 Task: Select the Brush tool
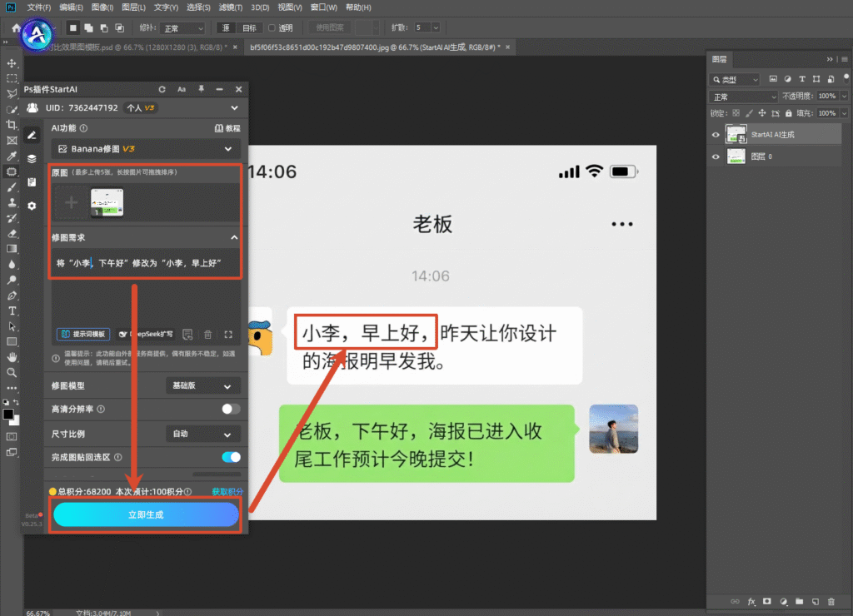point(12,187)
